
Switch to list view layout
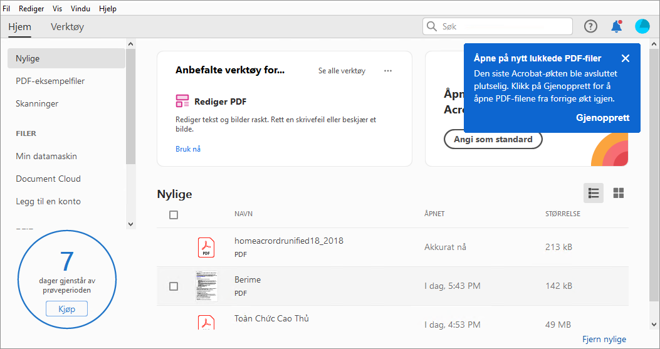click(x=594, y=193)
